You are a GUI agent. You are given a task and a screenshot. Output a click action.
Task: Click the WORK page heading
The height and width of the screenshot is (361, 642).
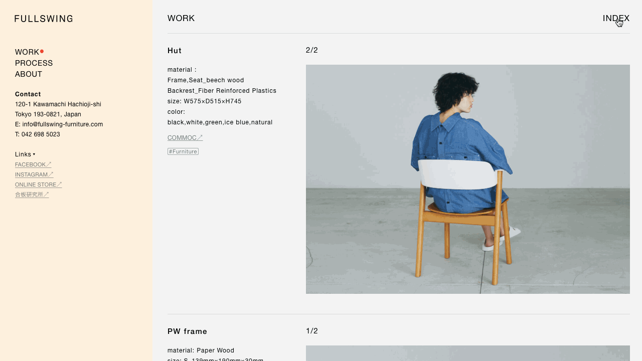181,19
